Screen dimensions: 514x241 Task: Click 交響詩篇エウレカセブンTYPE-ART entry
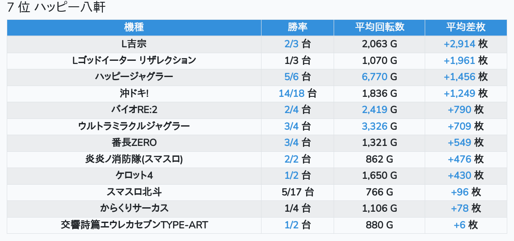point(134,225)
